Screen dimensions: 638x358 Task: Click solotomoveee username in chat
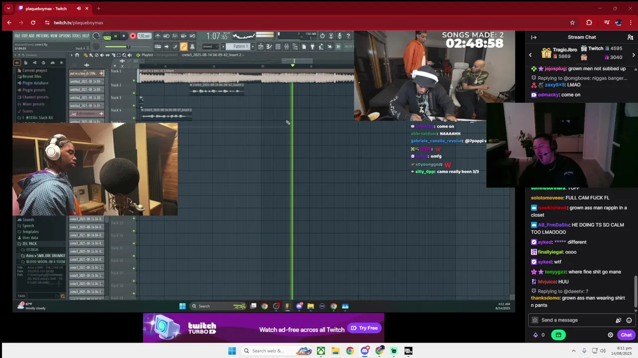pyautogui.click(x=547, y=198)
